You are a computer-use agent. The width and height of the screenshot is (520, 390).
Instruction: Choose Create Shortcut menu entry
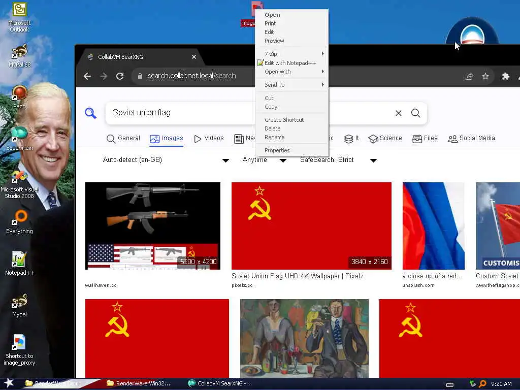click(292, 120)
